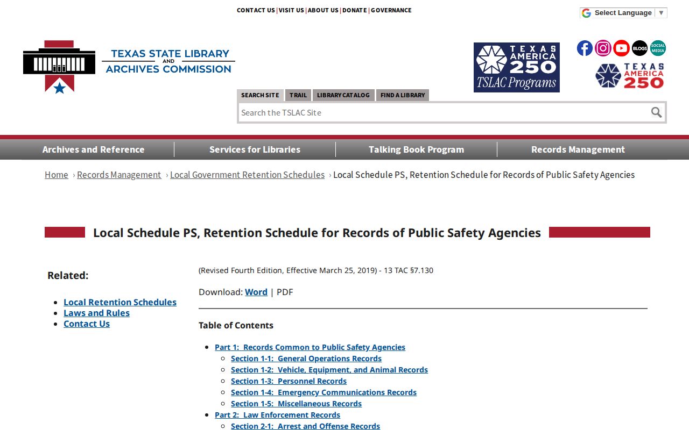Screen dimensions: 689x430
Task: Click the Governance top link
Action: 391,10
